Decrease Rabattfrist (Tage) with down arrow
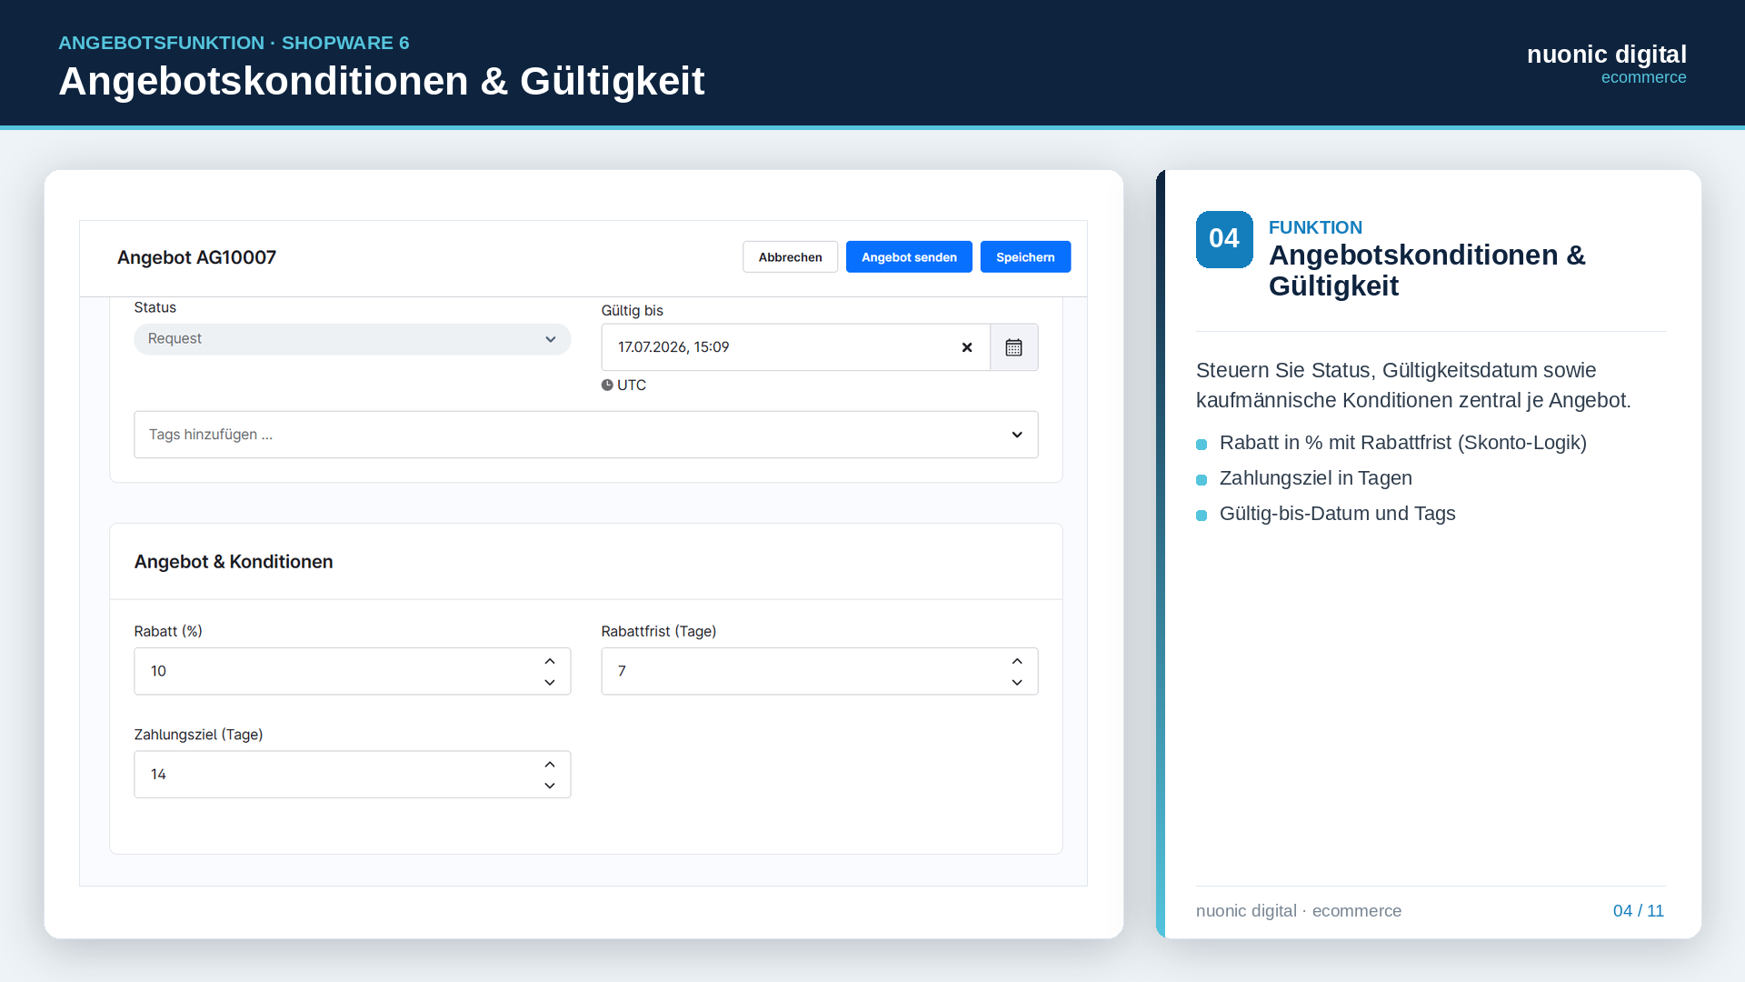Screen dimensions: 1745x982 click(1017, 683)
